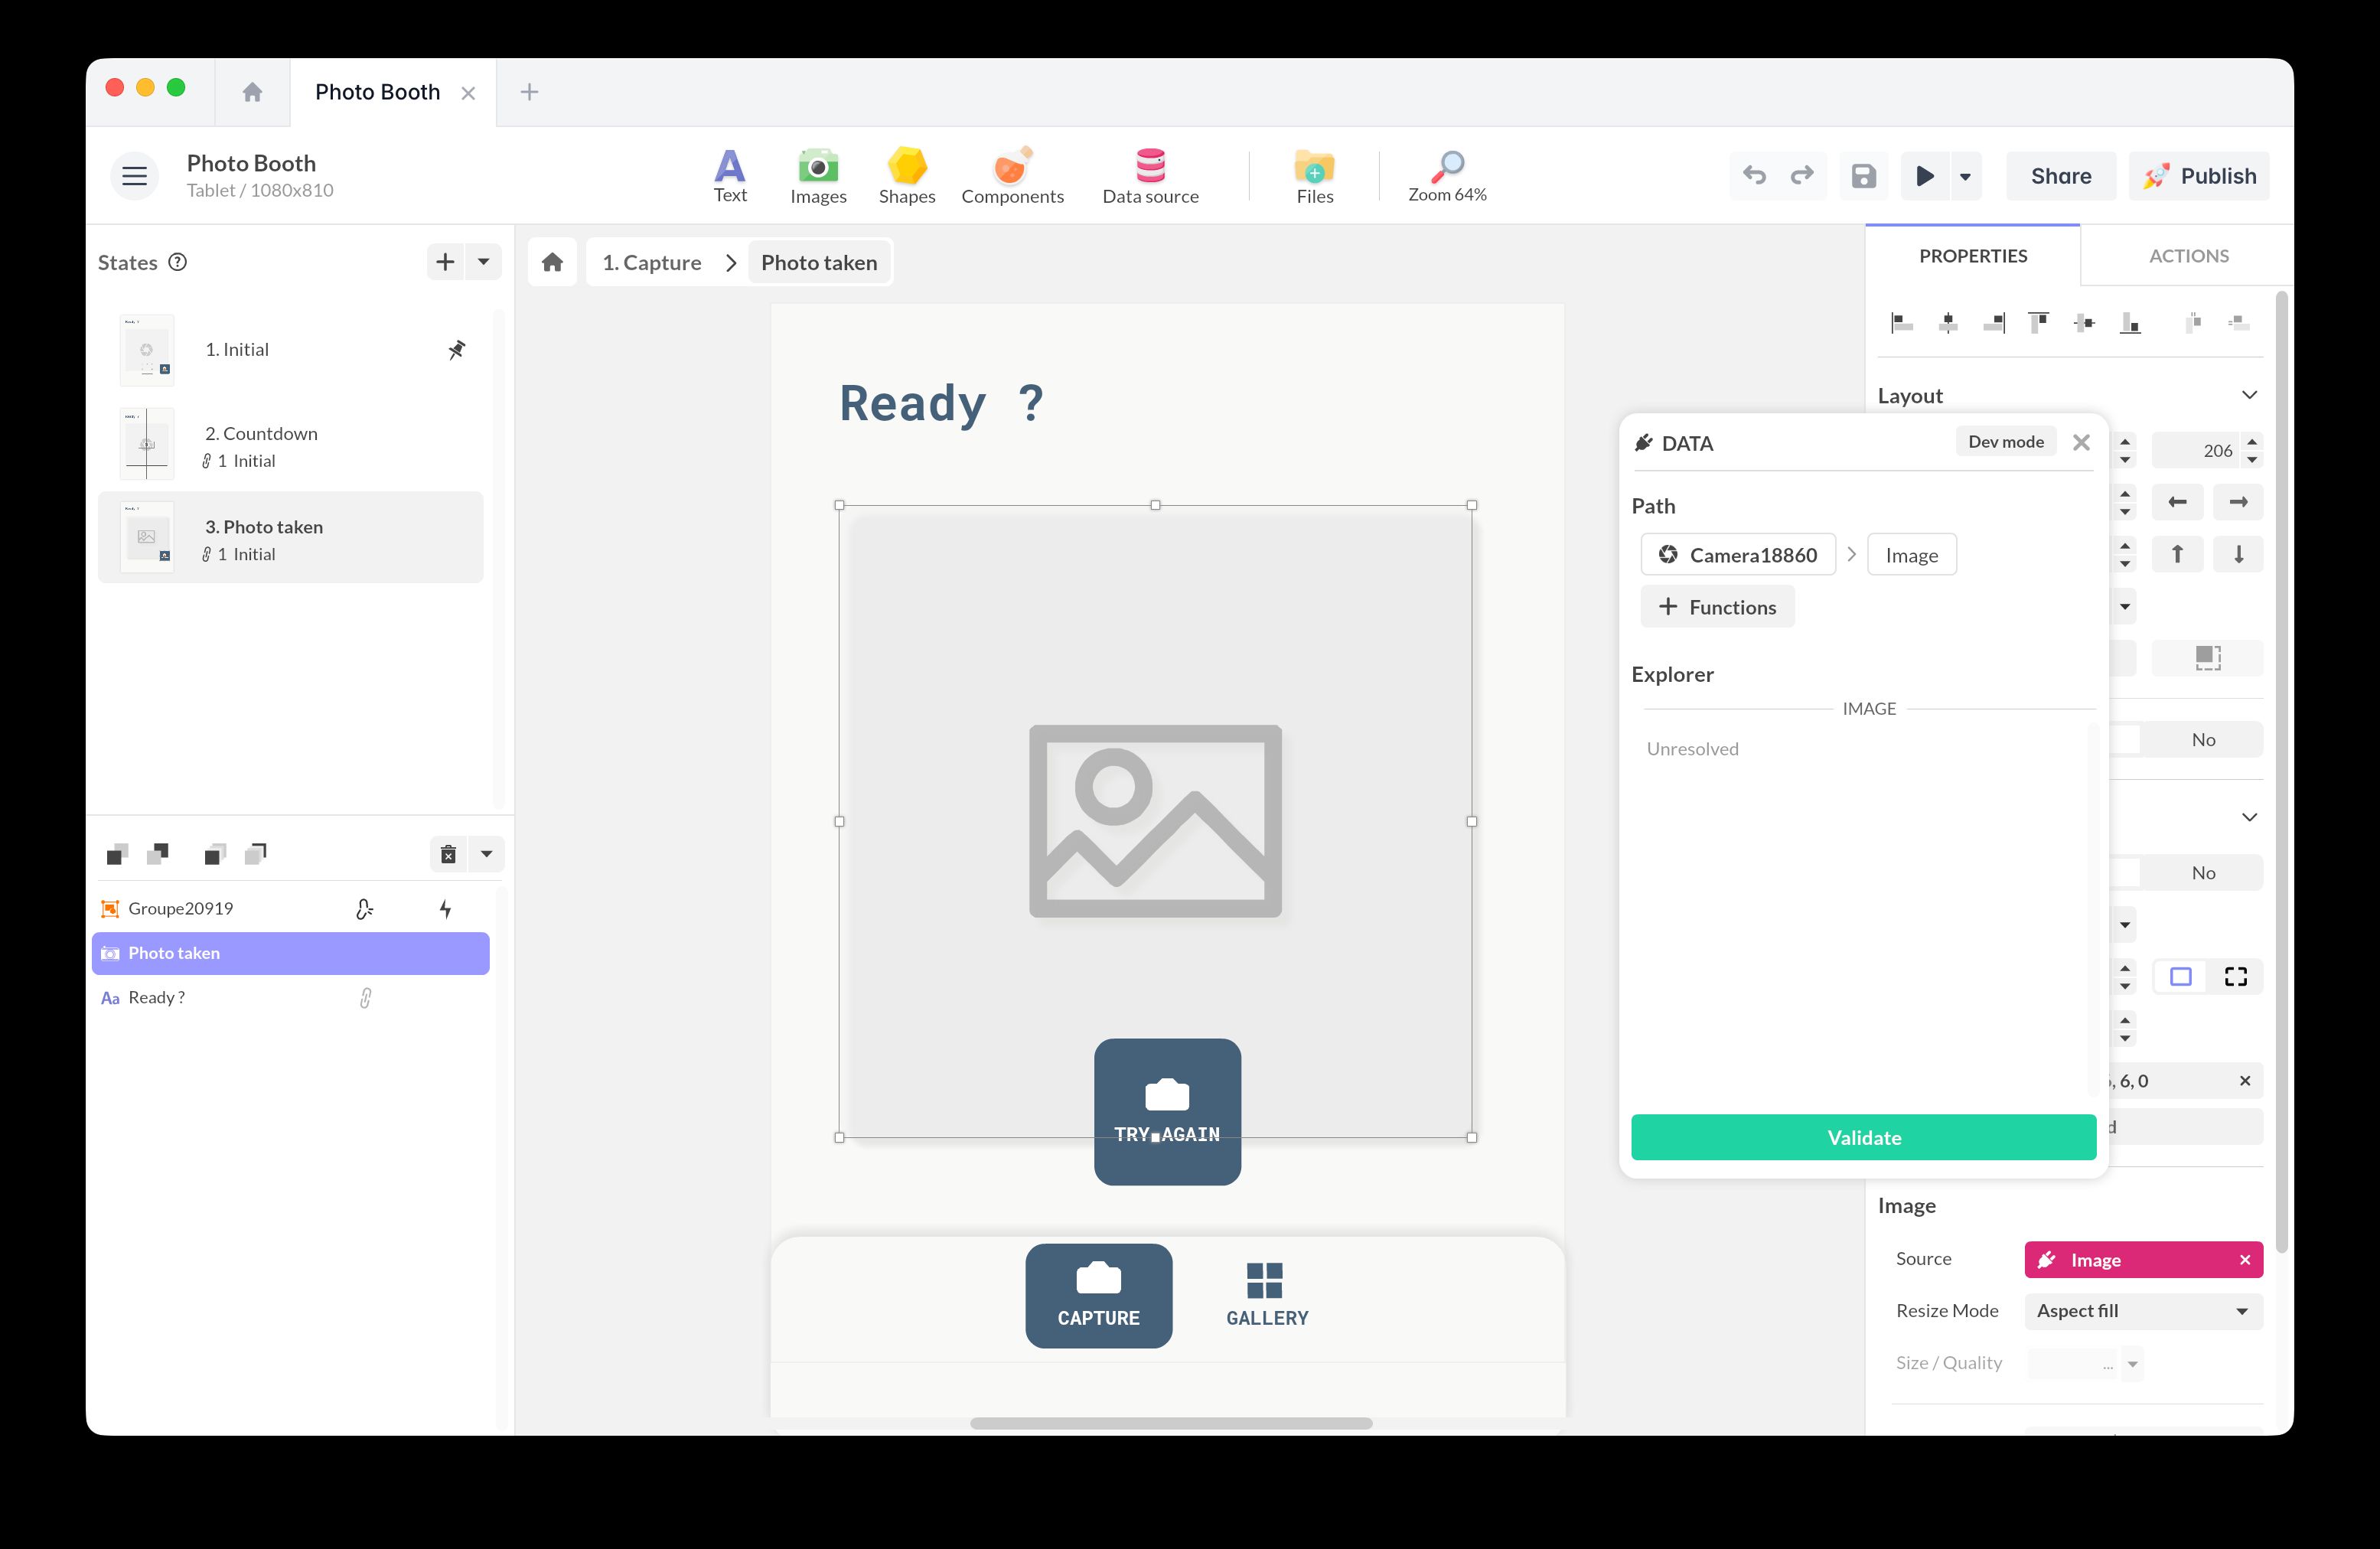The height and width of the screenshot is (1549, 2380).
Task: Click the play preview button
Action: 1924,176
